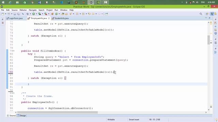Screen dimensions: 218x122
Task: Click the Last Edit Location icon
Action: (x=89, y=14)
